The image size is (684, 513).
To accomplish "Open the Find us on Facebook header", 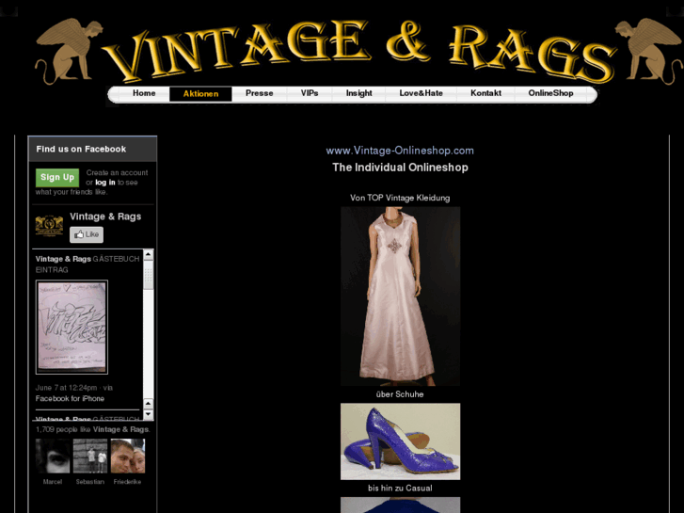I will pyautogui.click(x=81, y=149).
